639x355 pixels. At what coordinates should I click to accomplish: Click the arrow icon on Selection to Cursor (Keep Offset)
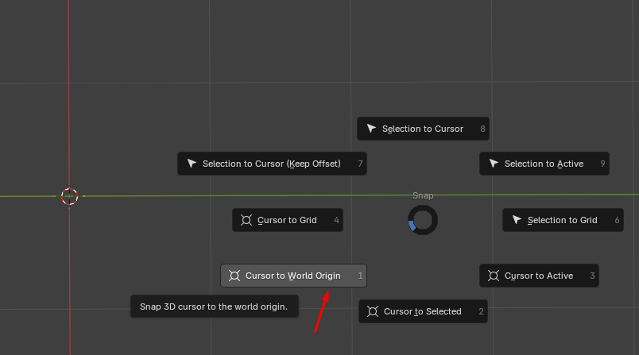[192, 164]
